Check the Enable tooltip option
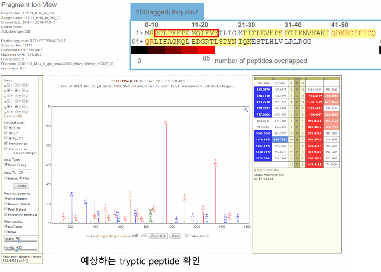 pos(186,236)
